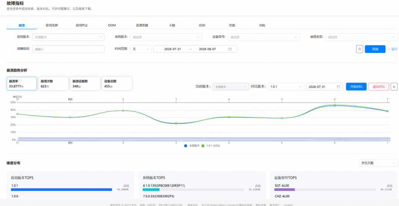Switch to the 崩溃 tab

point(22,25)
